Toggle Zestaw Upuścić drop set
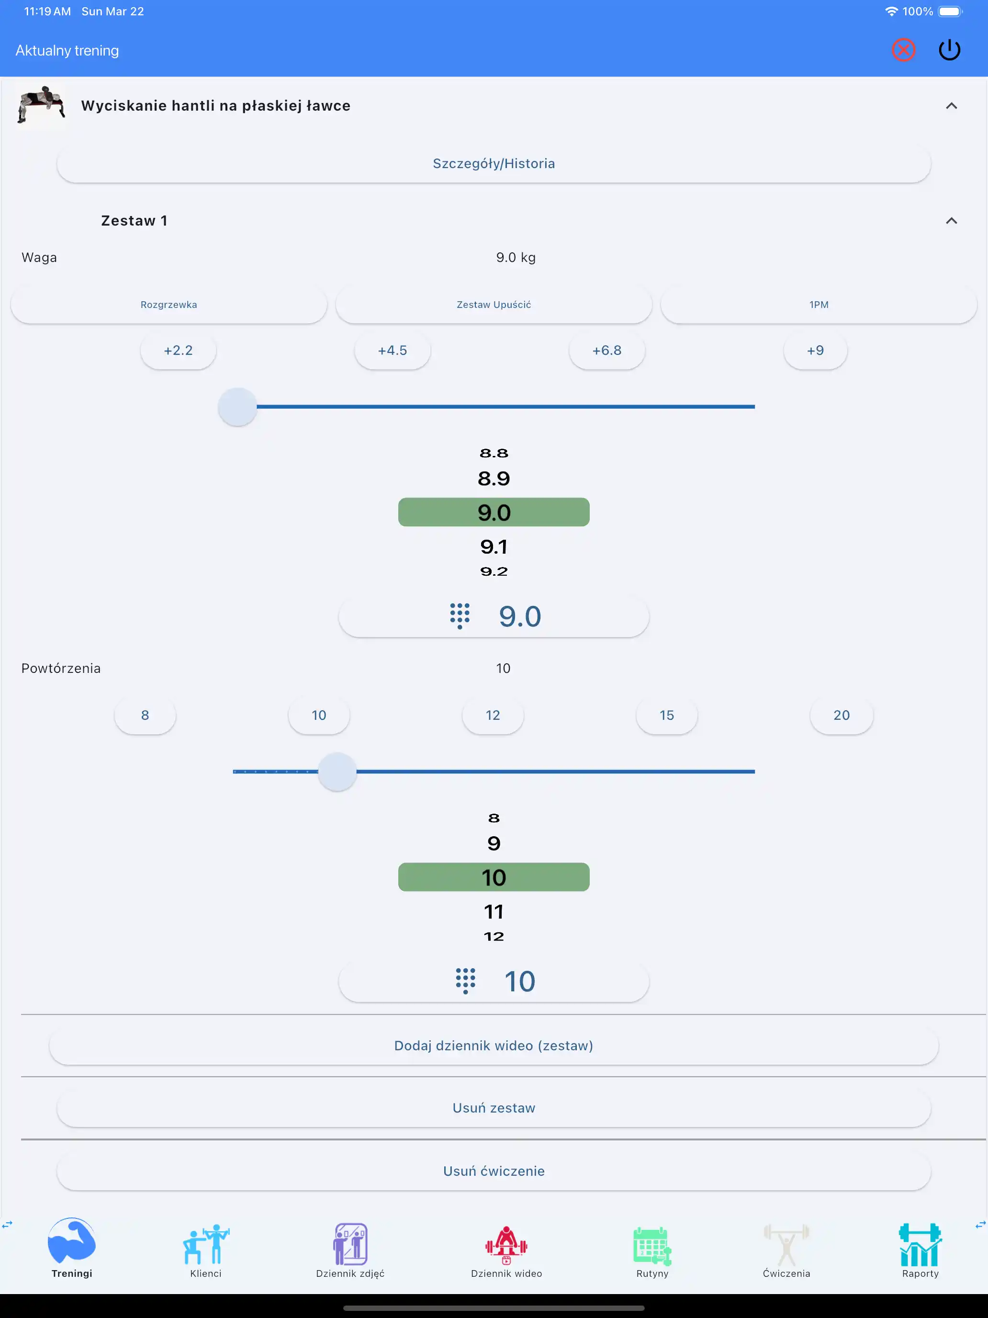This screenshot has width=988, height=1318. (x=494, y=305)
